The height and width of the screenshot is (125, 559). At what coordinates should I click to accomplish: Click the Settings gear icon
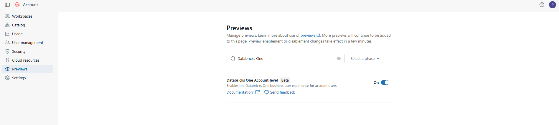(x=7, y=78)
